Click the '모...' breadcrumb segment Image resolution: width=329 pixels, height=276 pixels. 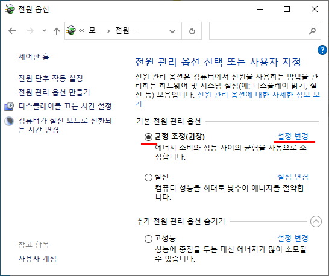[95, 31]
